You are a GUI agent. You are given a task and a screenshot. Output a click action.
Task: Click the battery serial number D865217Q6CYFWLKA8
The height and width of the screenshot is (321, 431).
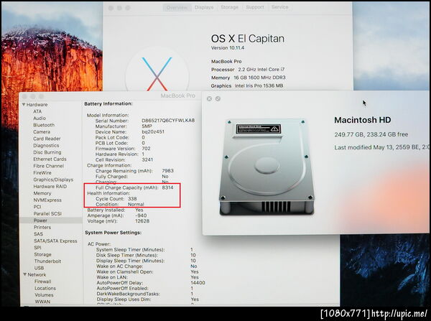click(168, 121)
